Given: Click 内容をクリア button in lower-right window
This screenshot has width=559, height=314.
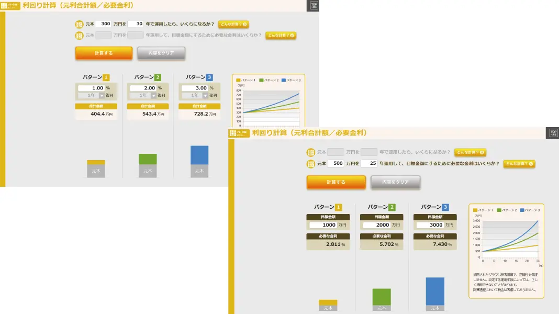Looking at the screenshot, I should pos(395,182).
